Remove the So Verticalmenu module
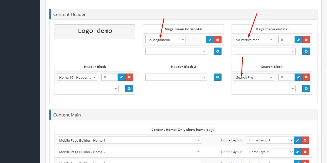327x163 pixels. coord(306,40)
